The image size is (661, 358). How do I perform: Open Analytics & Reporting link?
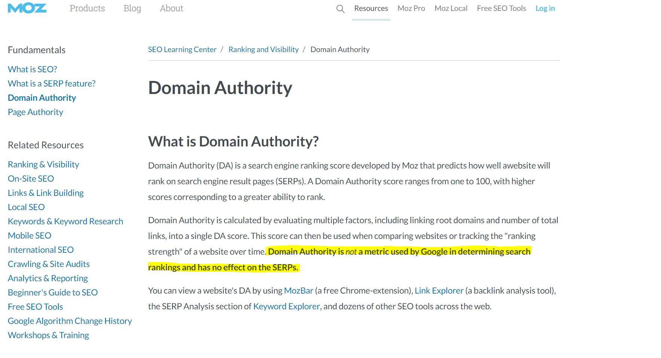tap(48, 278)
